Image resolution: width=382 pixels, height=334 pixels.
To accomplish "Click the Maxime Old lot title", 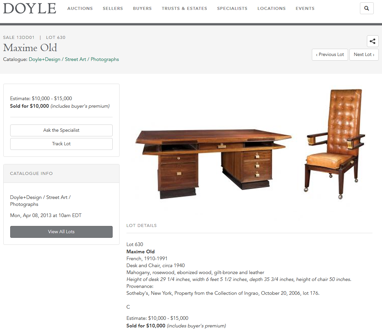I will [30, 48].
